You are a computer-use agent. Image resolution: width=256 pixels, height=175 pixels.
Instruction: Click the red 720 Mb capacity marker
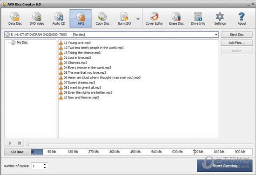194,152
